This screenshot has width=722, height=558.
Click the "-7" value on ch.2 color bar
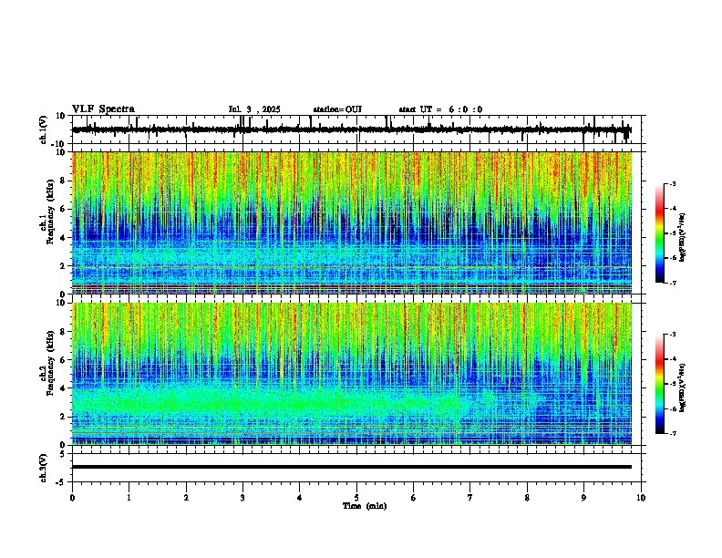click(x=672, y=434)
